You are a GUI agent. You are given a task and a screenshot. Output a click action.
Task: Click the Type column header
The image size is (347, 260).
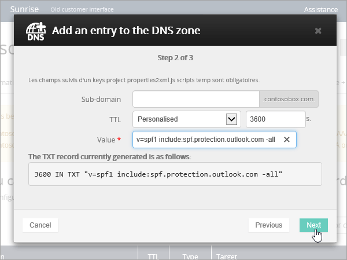coord(190,255)
